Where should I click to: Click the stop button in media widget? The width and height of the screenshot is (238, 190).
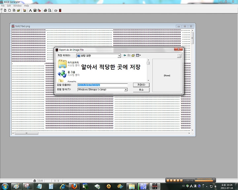(x=175, y=180)
